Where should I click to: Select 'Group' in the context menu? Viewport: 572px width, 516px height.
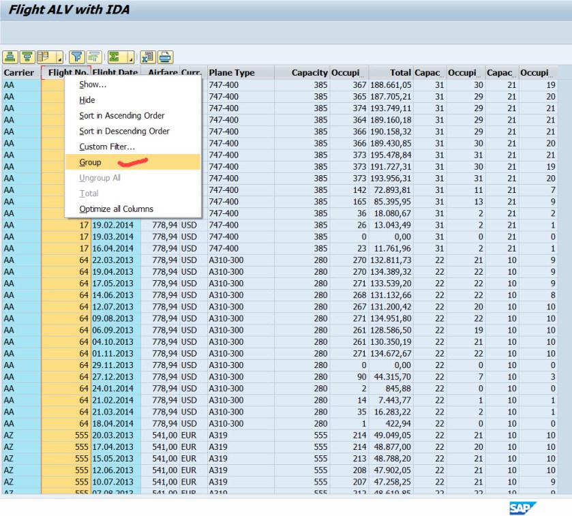pos(90,162)
